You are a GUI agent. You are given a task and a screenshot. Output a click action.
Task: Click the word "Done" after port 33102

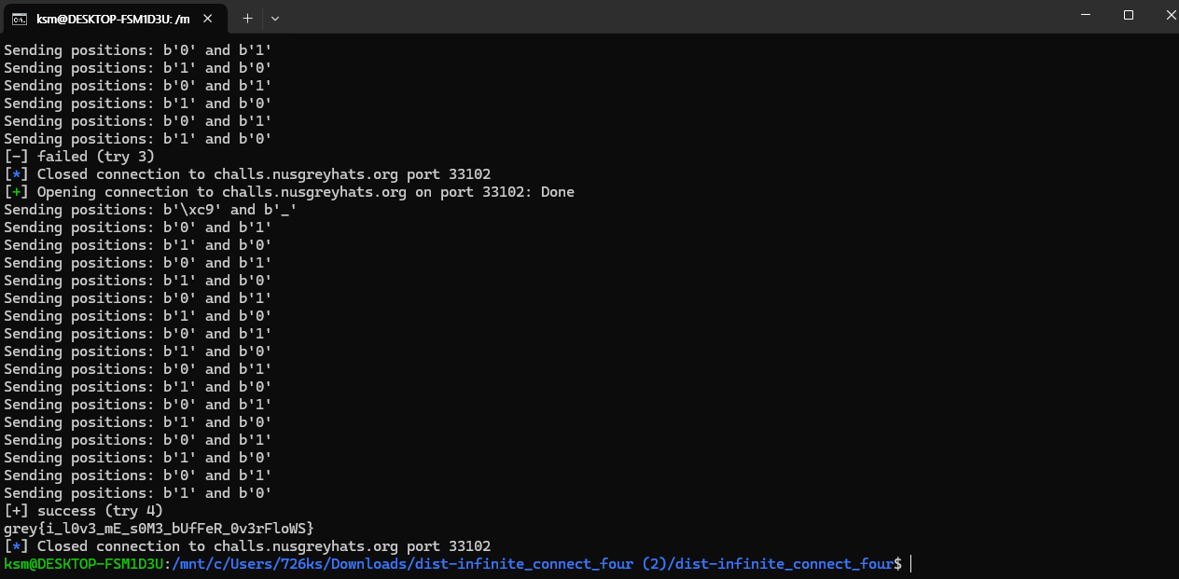pyautogui.click(x=558, y=192)
